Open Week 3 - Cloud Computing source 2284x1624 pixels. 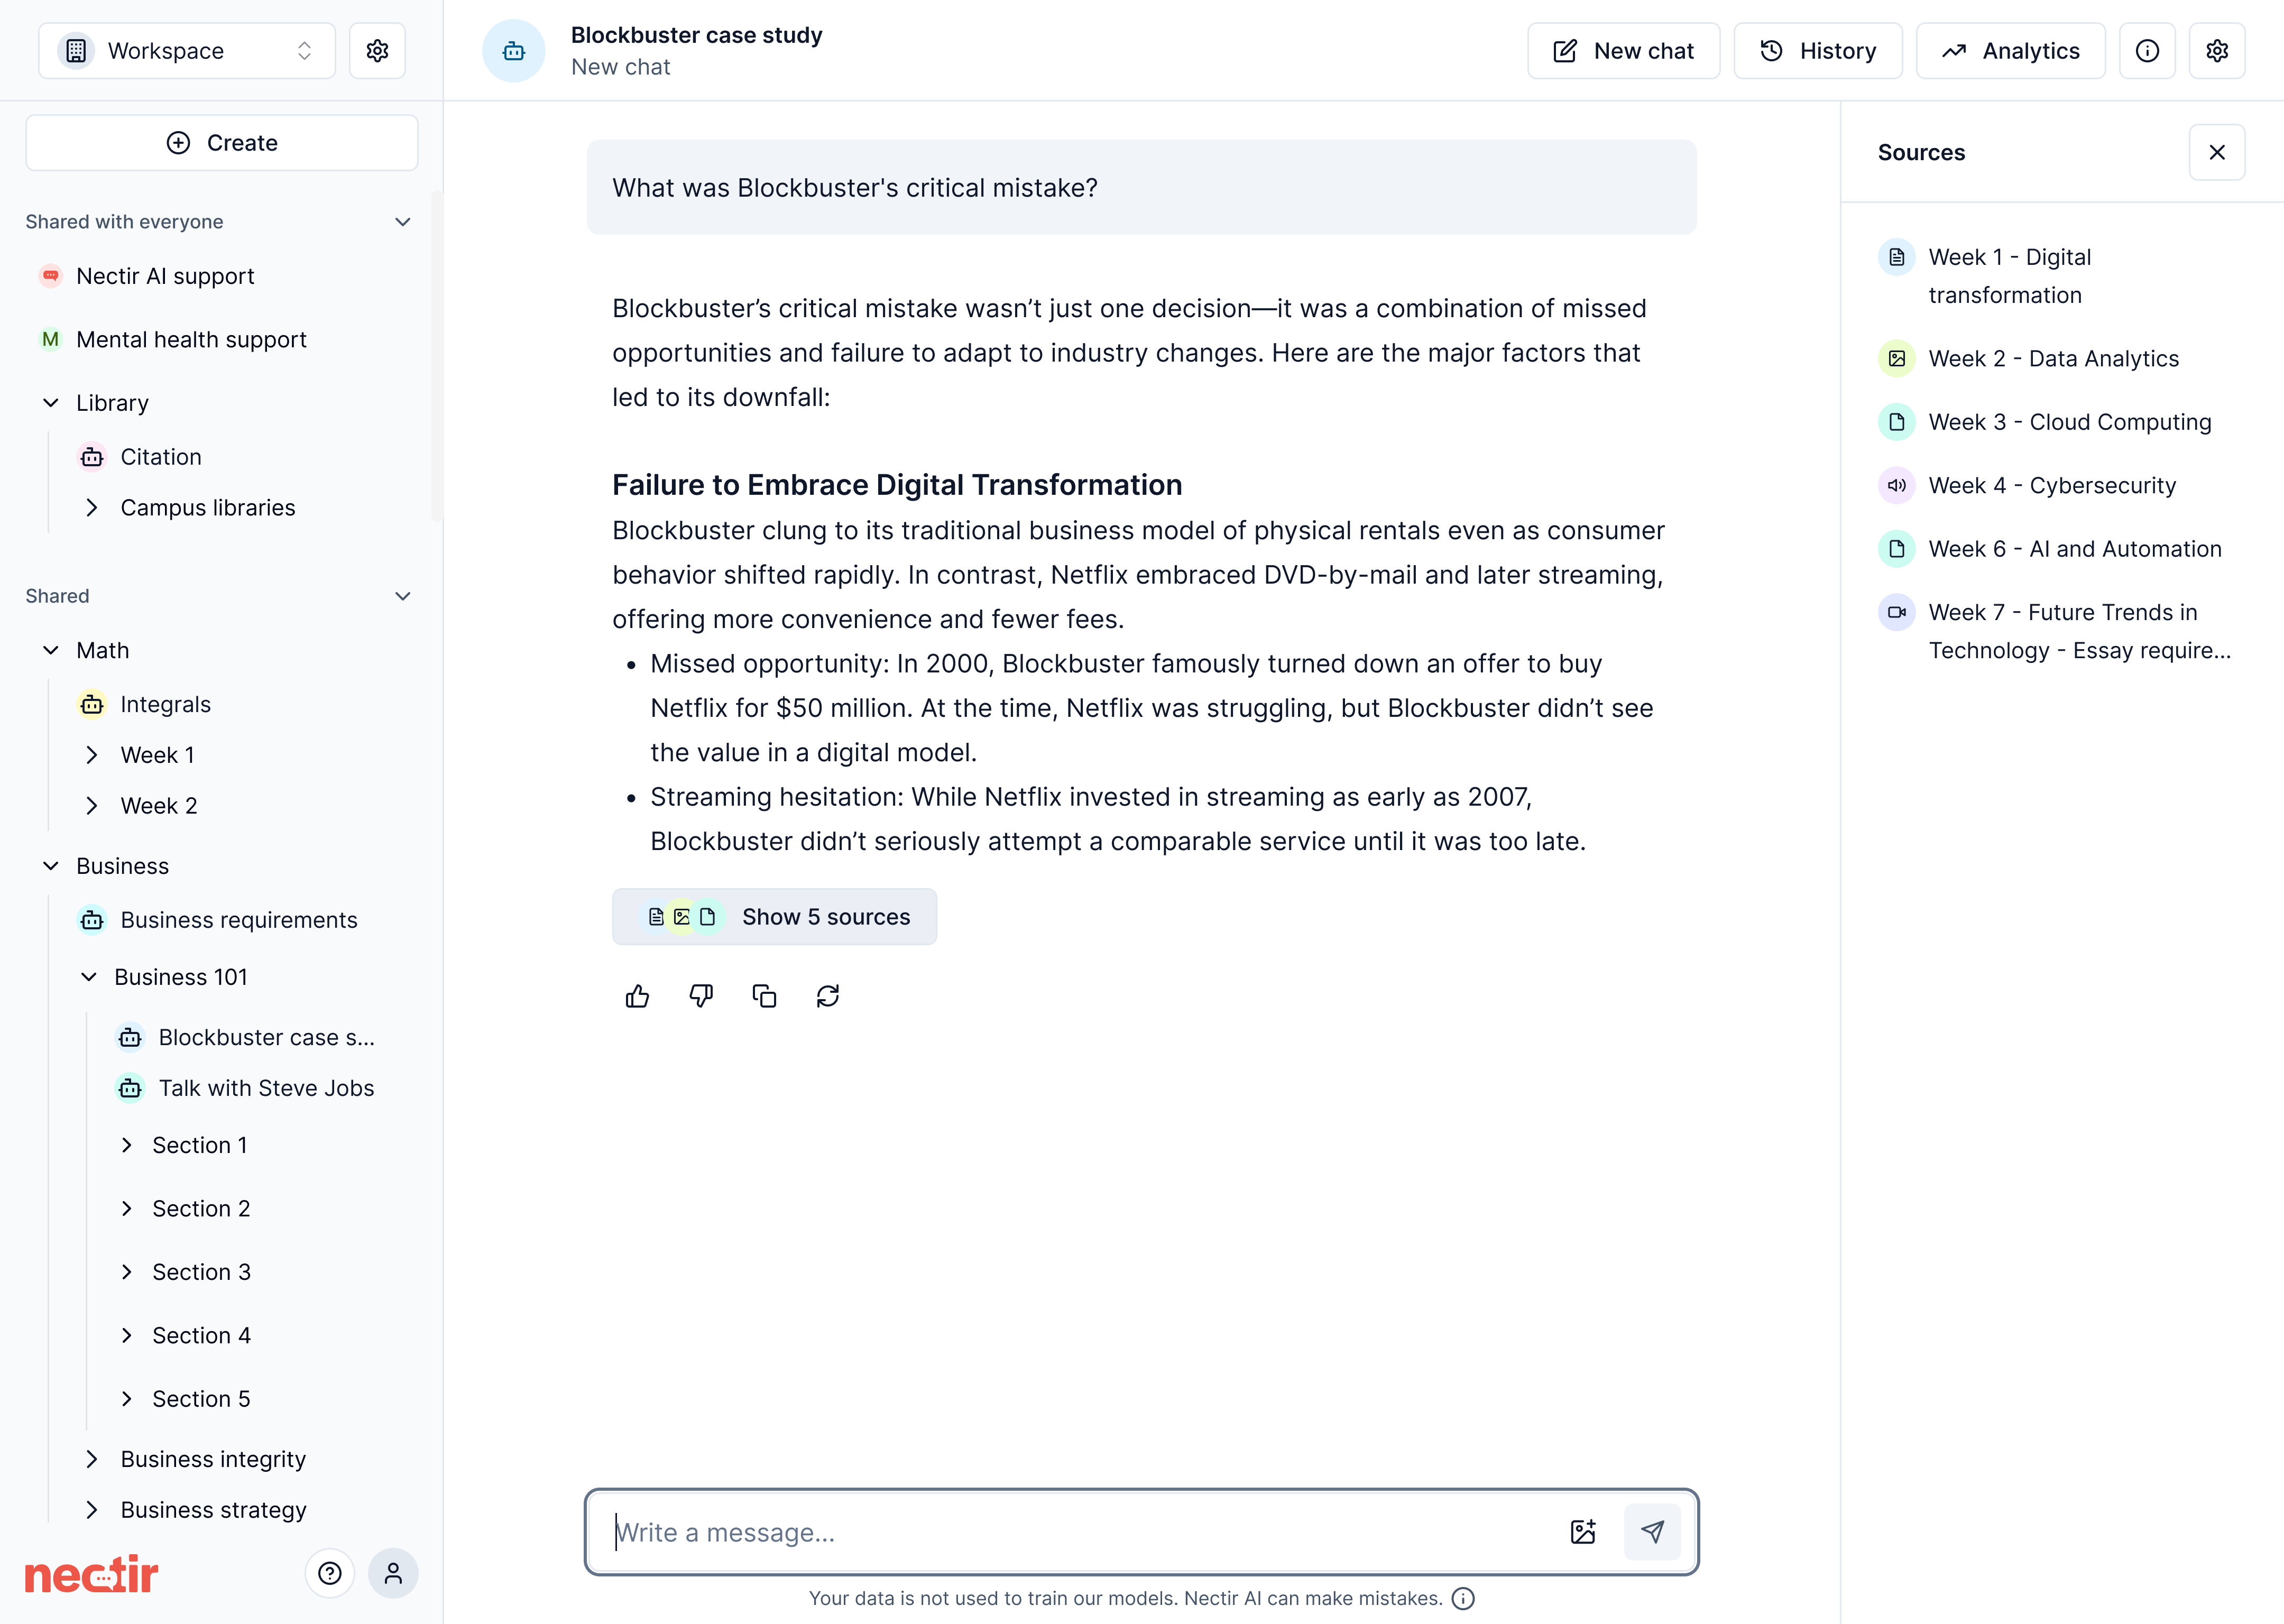coord(2070,422)
